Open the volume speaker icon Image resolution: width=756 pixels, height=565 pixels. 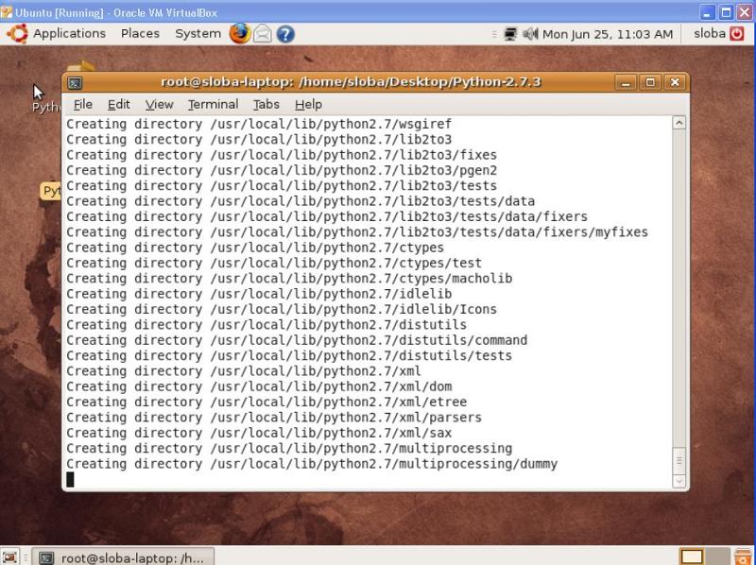[530, 34]
